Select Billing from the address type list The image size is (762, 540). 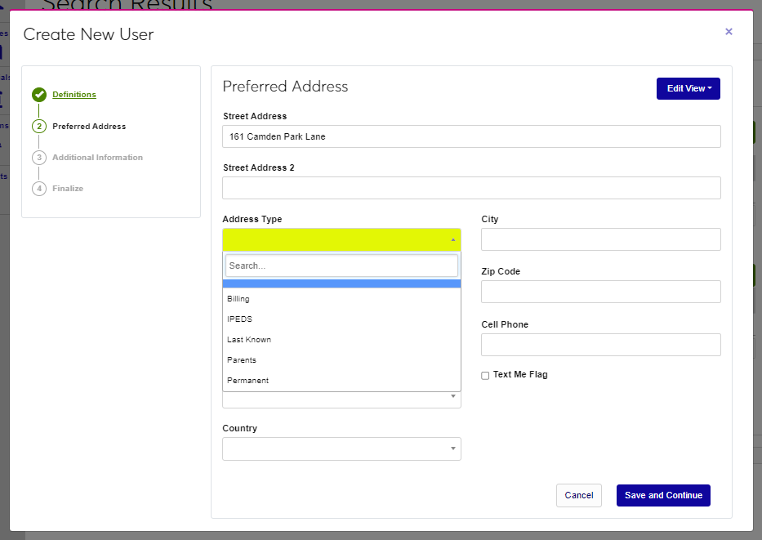(x=238, y=299)
